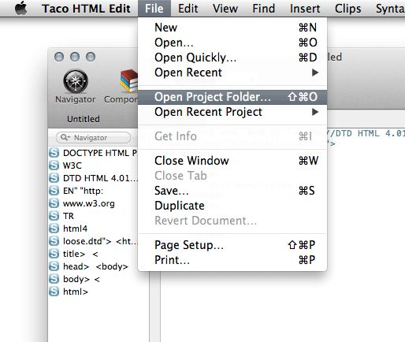The height and width of the screenshot is (342, 405).
Task: Click the Components books toolbar icon
Action: (x=128, y=81)
